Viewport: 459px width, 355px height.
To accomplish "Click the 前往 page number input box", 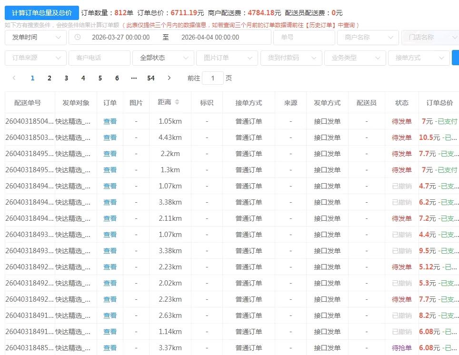I will pos(213,78).
